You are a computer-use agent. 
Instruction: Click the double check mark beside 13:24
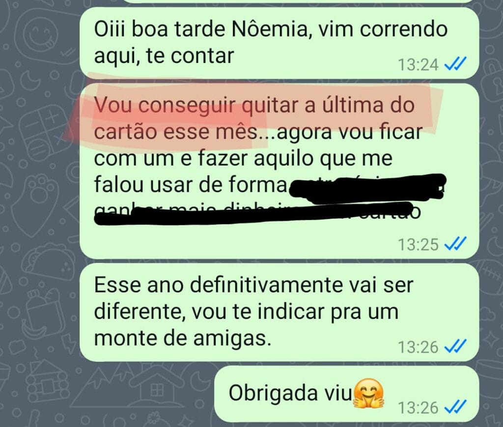455,64
